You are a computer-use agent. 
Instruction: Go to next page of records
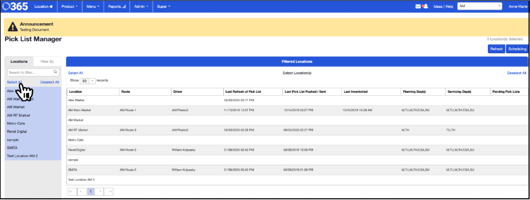click(x=100, y=192)
